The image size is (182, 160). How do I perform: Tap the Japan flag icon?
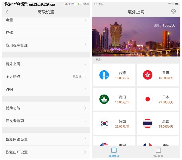tap(148, 99)
